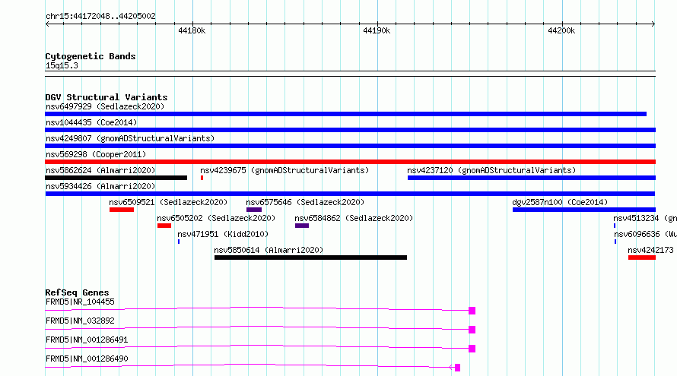677x376 pixels.
Task: Select the red bar for nsv6509521
Action: tap(122, 210)
